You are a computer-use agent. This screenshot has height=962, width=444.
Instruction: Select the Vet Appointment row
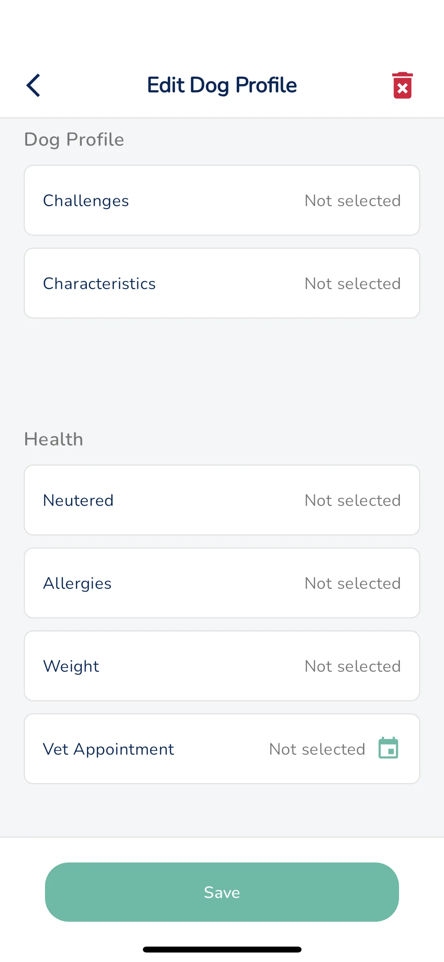click(x=222, y=749)
